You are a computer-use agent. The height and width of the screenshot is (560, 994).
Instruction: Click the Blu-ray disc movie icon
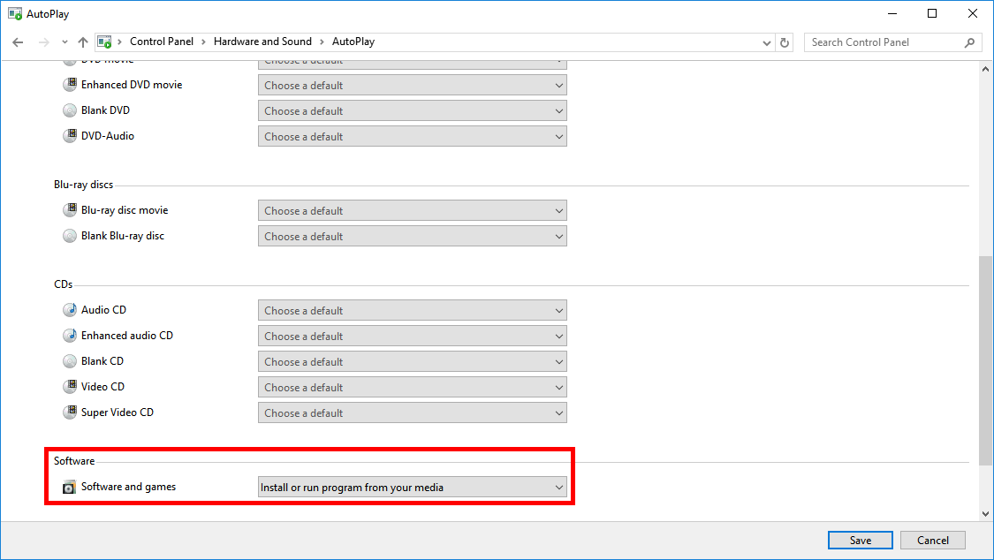tap(70, 210)
